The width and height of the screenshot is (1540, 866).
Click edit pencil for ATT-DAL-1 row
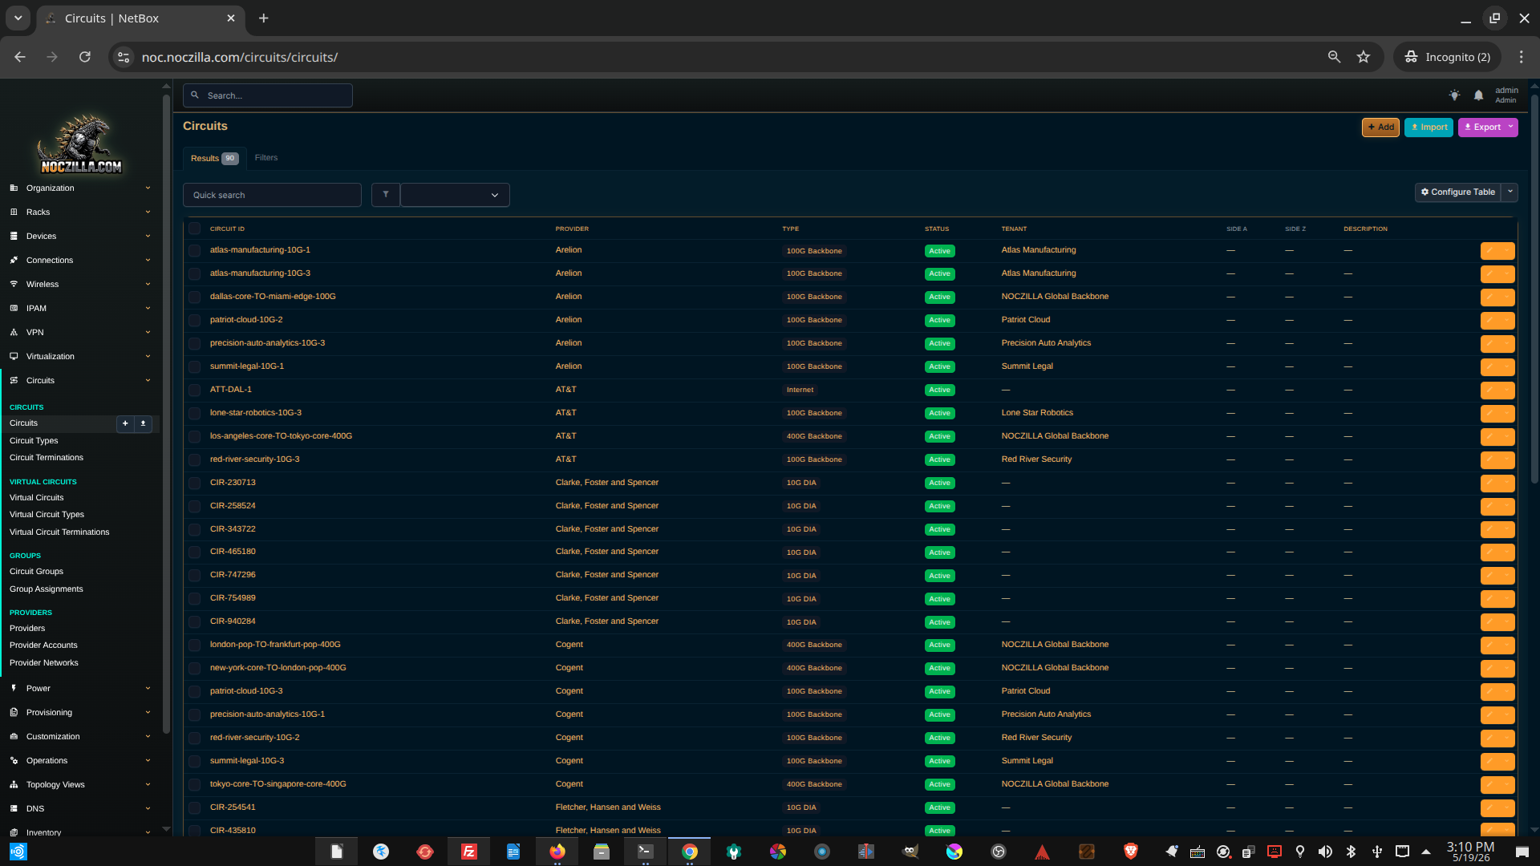coord(1490,391)
